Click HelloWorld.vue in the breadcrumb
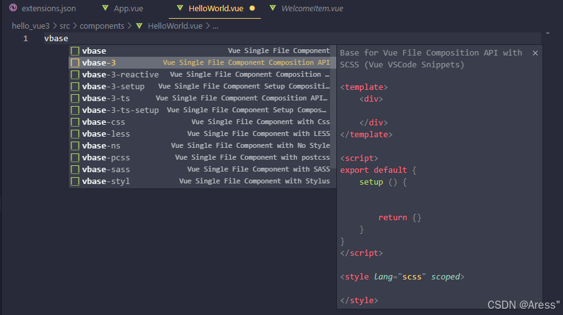Screen dimensions: 563x315 coord(175,26)
